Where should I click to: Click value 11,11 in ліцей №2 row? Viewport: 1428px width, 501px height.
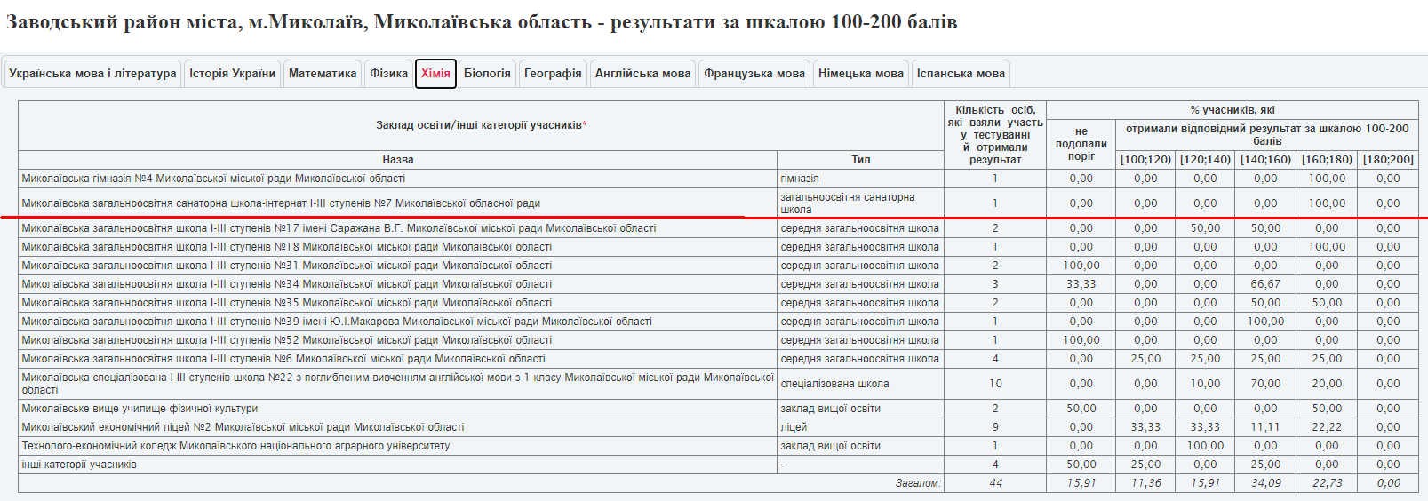(1265, 427)
